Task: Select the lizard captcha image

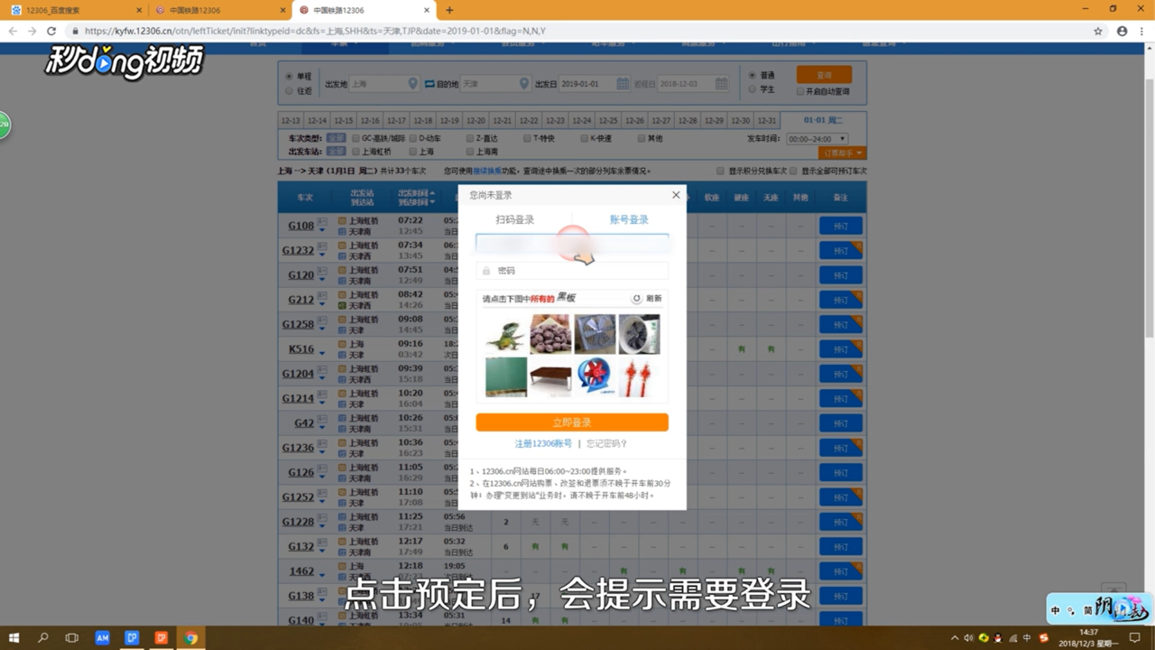Action: pos(506,334)
